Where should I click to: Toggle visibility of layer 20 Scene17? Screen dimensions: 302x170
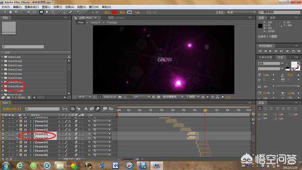point(3,151)
